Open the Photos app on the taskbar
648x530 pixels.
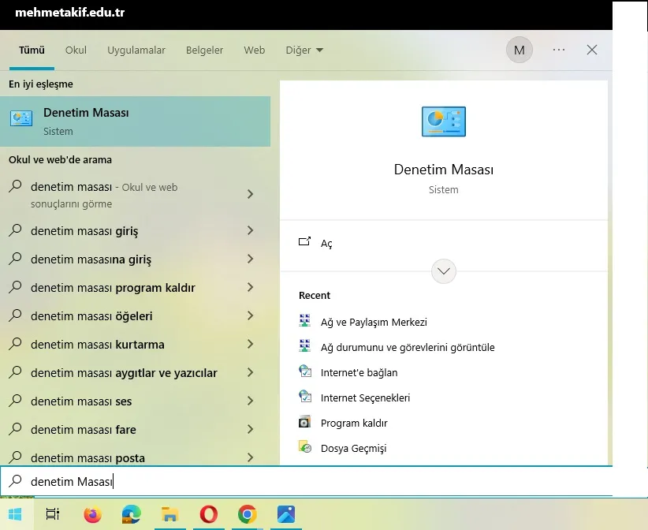pyautogui.click(x=286, y=514)
